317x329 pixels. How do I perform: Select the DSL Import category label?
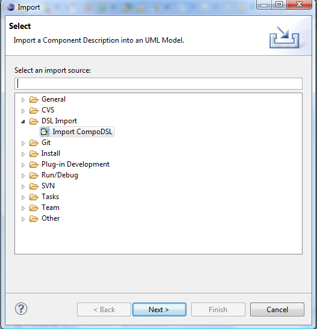60,121
